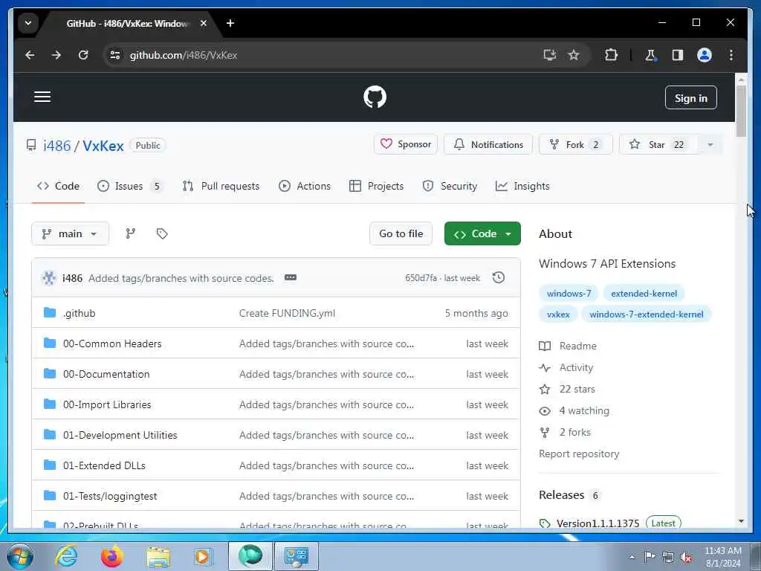Image resolution: width=761 pixels, height=571 pixels.
Task: Launch Internet Explorer from the taskbar
Action: (66, 556)
